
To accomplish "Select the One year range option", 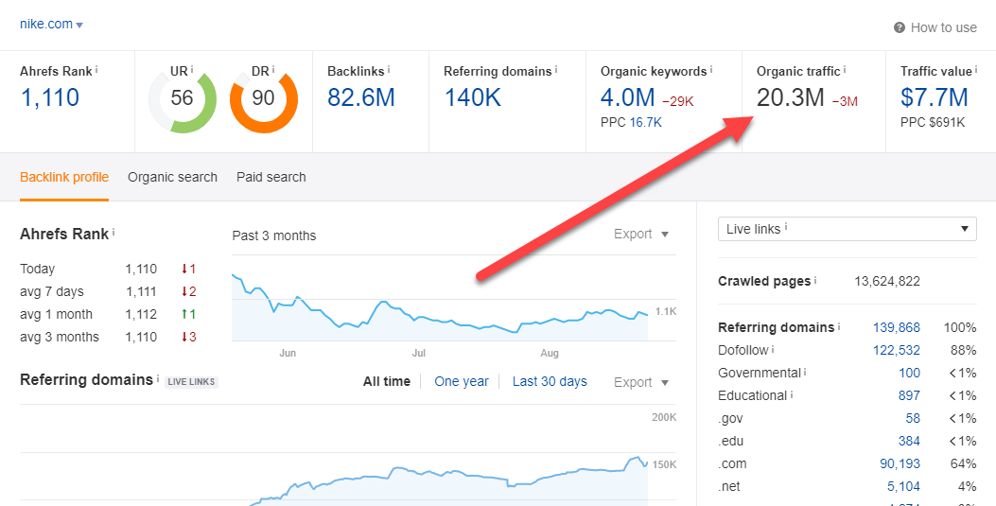I will 462,381.
